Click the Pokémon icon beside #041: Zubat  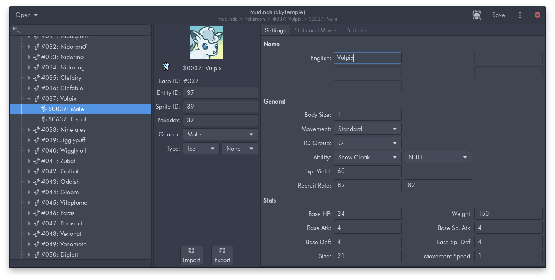coord(36,161)
